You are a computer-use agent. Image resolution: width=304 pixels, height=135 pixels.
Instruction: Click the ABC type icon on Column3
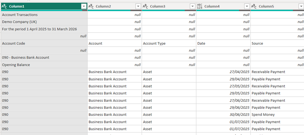(146, 6)
